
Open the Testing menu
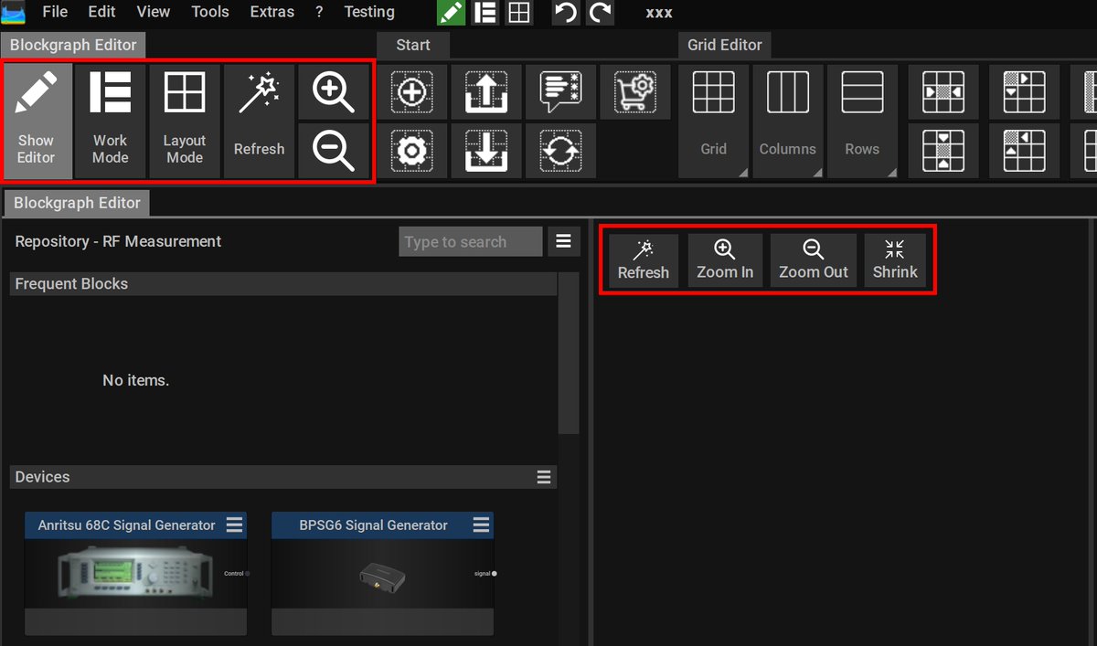[x=369, y=12]
